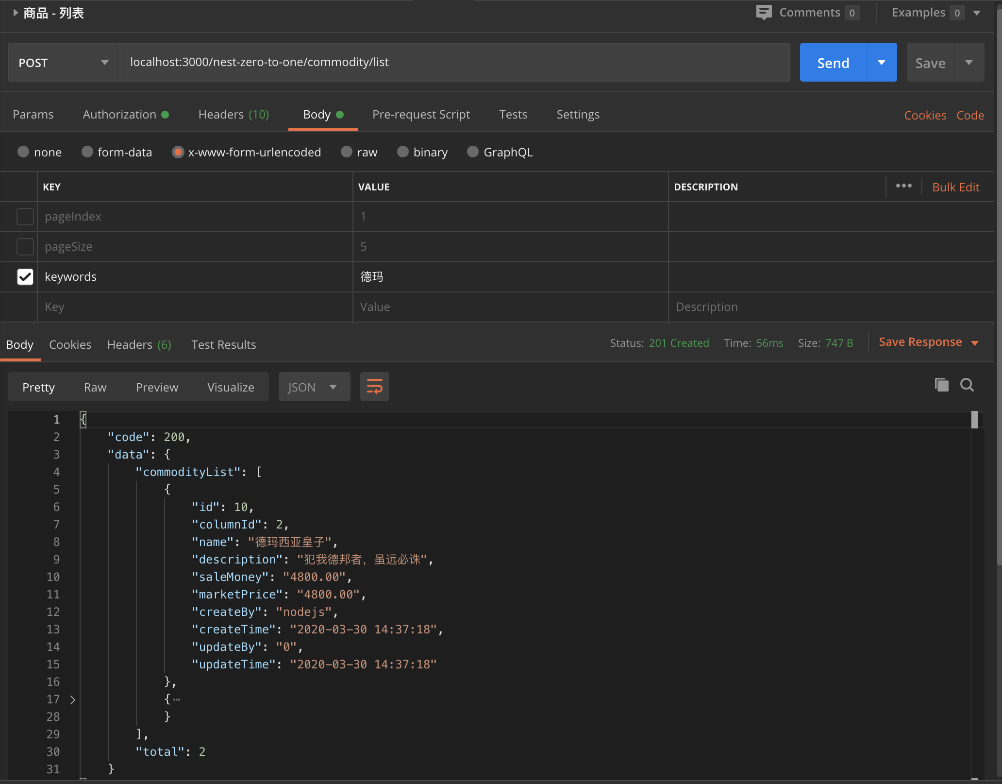
Task: Expand the request title disclosure triangle
Action: (x=16, y=13)
